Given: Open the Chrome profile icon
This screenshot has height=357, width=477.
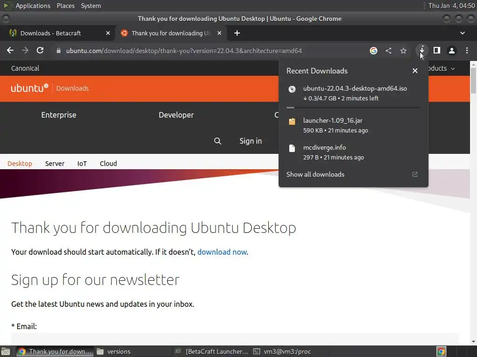Looking at the screenshot, I should pos(452,51).
